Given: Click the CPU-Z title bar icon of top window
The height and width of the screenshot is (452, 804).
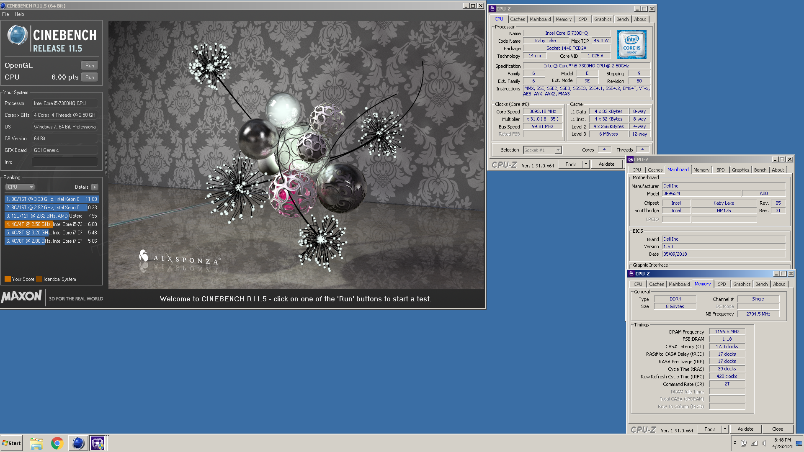Looking at the screenshot, I should (x=492, y=9).
